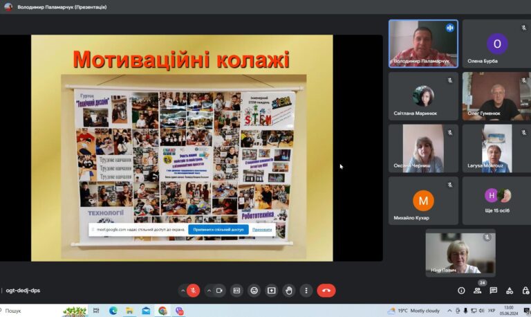Screen dimensions: 531x317
Task: Open the meeting details info icon
Action: (x=461, y=291)
